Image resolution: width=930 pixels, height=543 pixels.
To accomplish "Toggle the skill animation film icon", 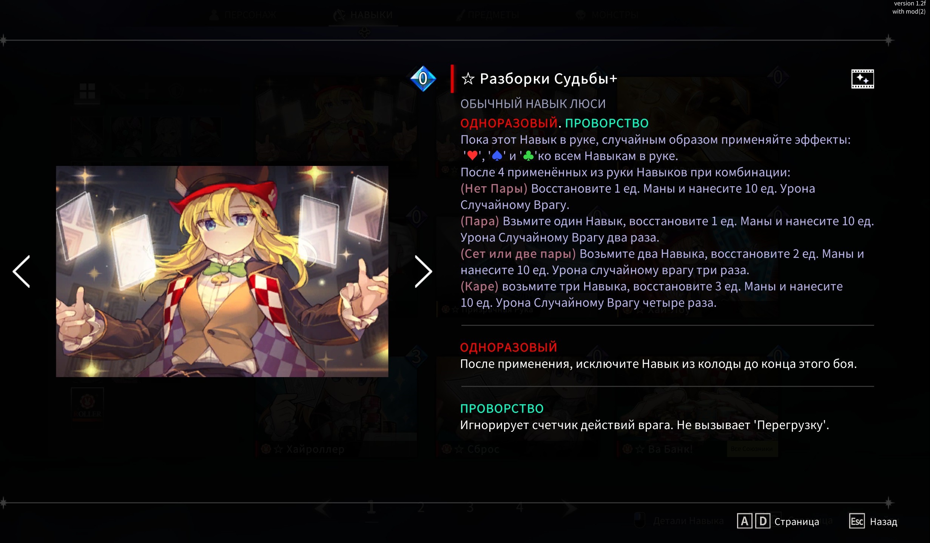I will [x=862, y=79].
